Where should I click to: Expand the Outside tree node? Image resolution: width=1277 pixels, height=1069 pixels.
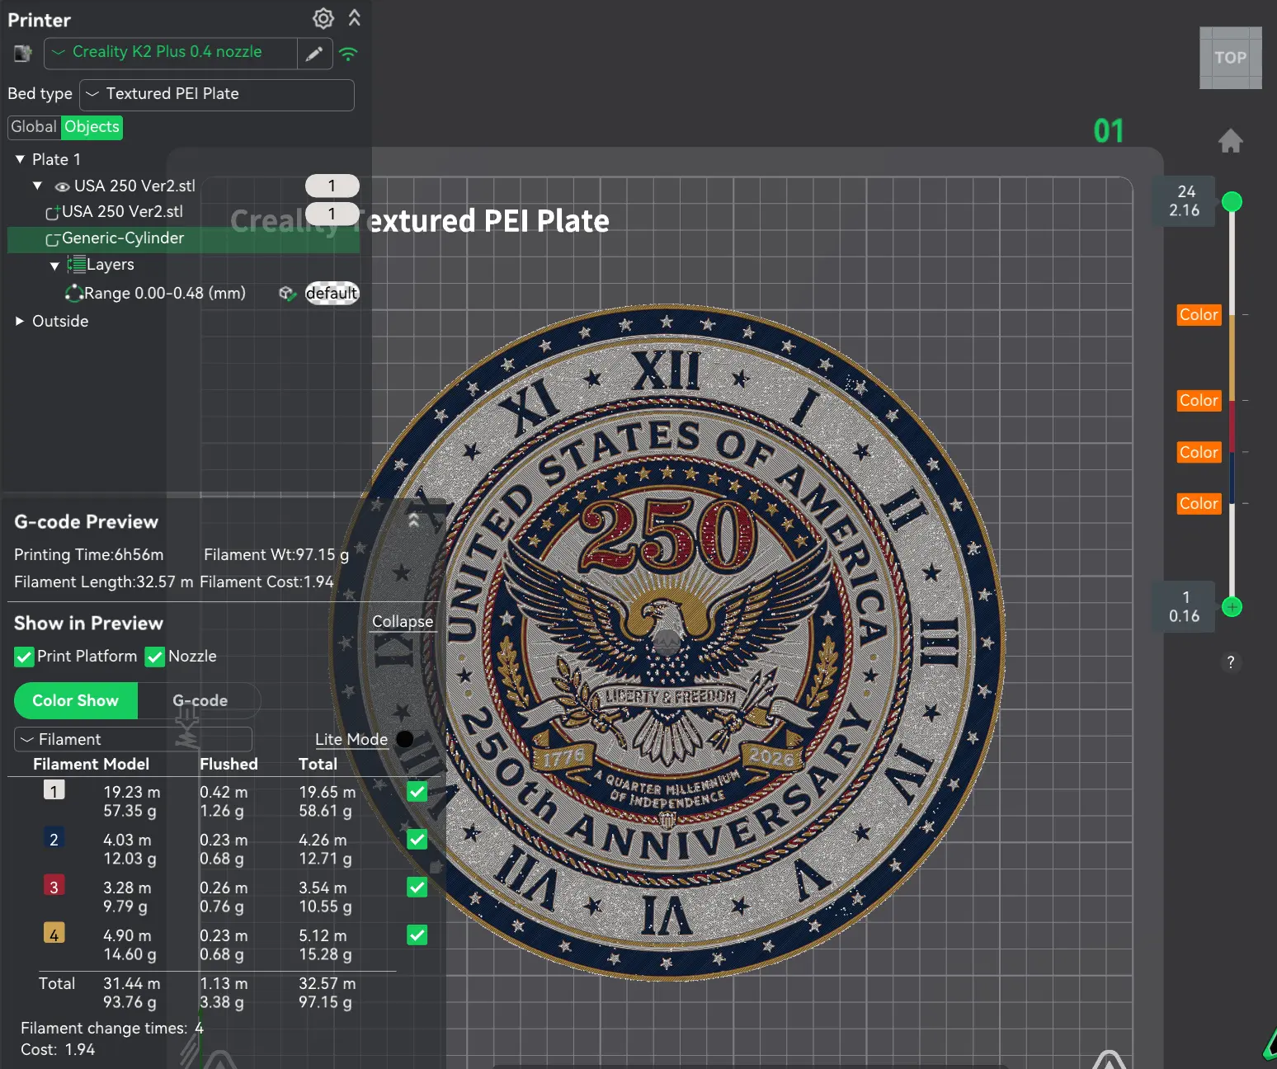(x=20, y=321)
